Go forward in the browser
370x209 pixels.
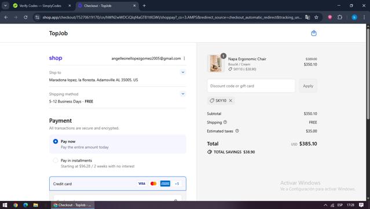point(16,17)
